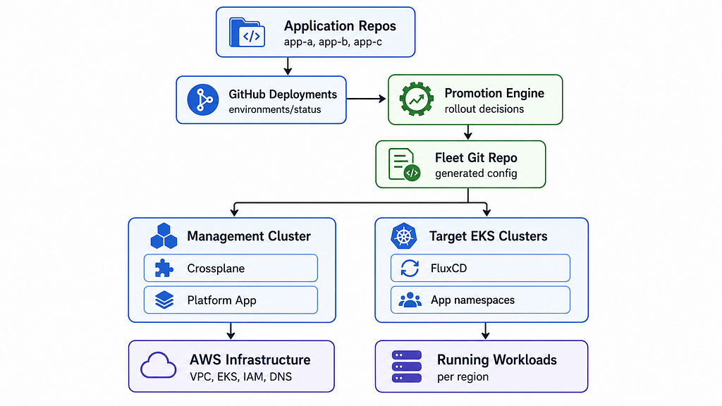Click the "Management Cluster" heading

[x=249, y=236]
